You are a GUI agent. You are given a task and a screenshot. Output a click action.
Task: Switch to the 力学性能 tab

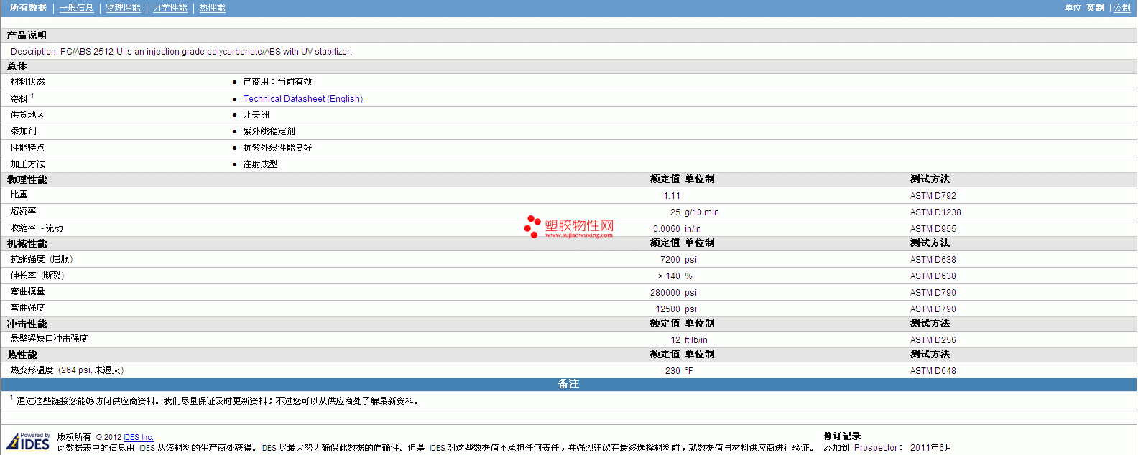[170, 8]
